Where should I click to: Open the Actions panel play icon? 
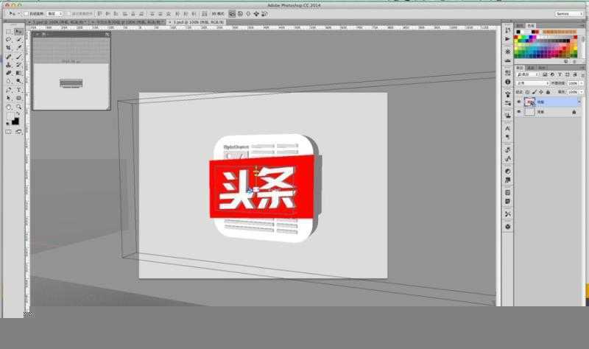(508, 39)
